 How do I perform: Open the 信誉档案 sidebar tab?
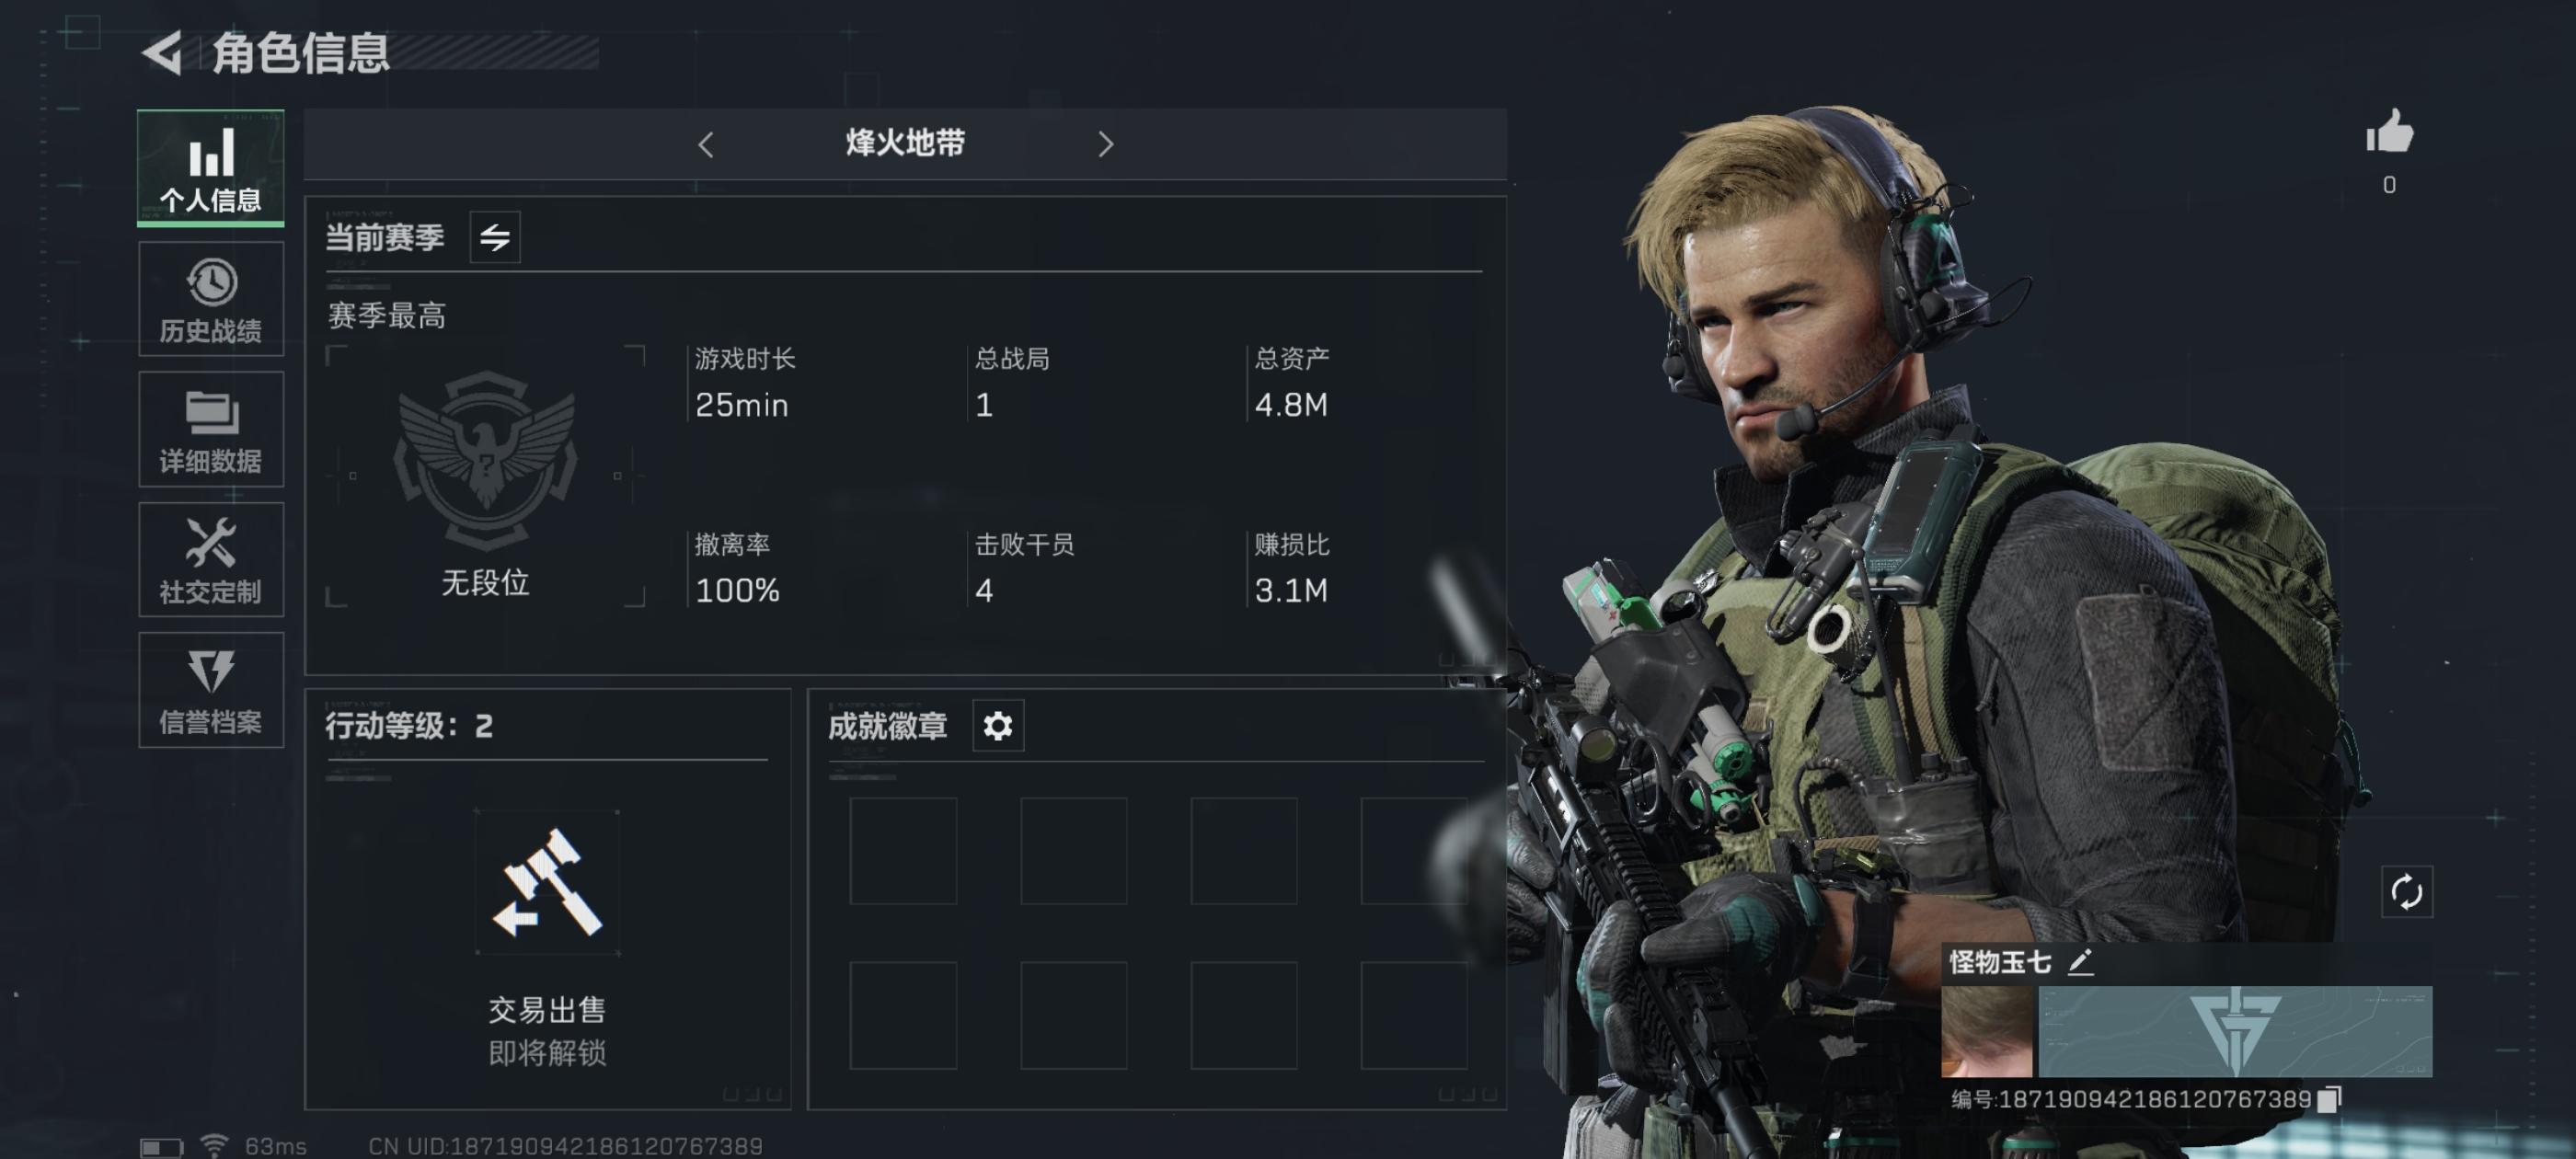210,690
